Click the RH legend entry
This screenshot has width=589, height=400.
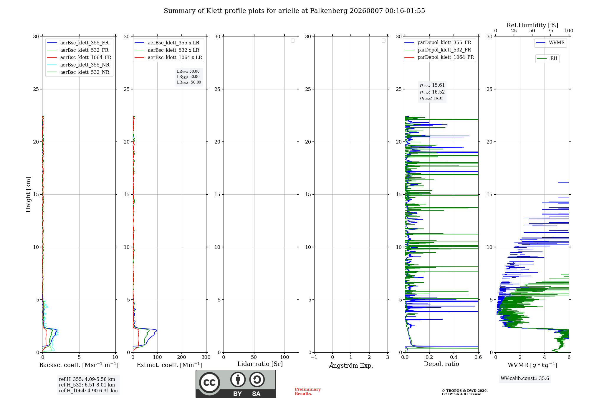pyautogui.click(x=547, y=59)
